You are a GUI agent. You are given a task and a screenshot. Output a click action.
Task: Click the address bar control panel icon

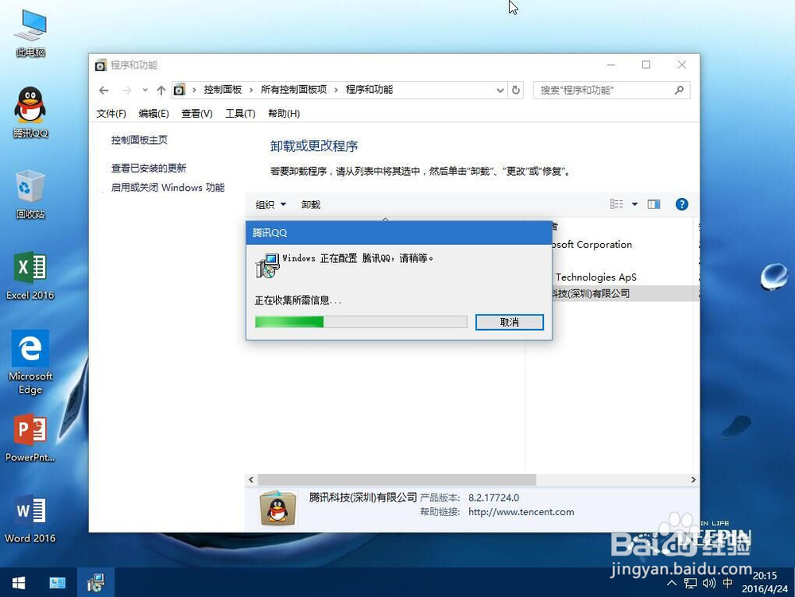click(x=179, y=90)
